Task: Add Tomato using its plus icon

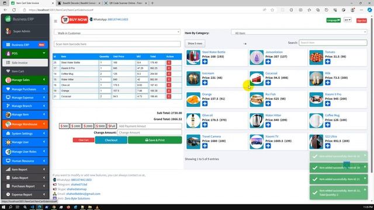Action: 328,62
